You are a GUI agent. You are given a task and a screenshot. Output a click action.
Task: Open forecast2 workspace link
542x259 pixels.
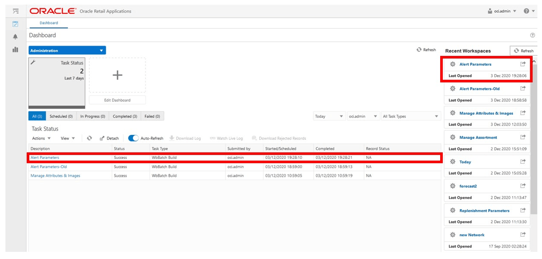(468, 186)
